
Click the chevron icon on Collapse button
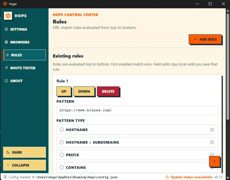coord(8,165)
